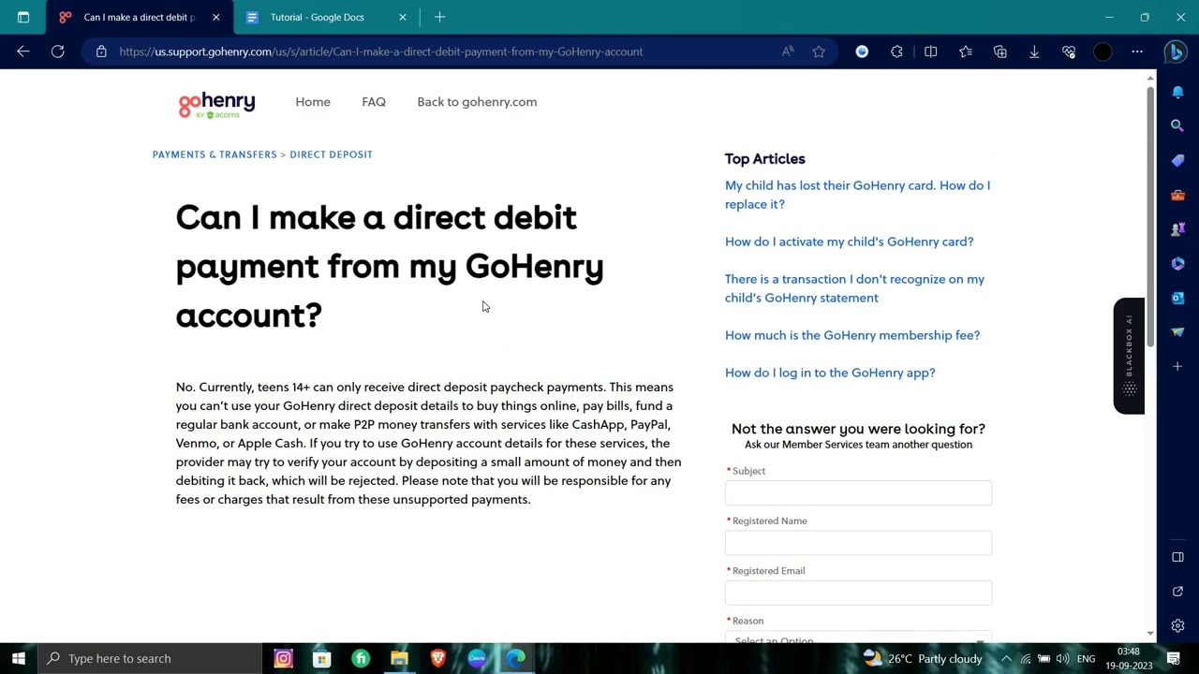Go to Home in site navigation
1199x674 pixels.
(313, 102)
